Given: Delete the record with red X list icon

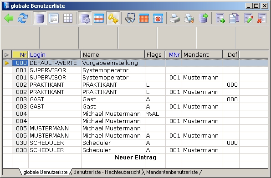Looking at the screenshot, I should click(x=262, y=18).
